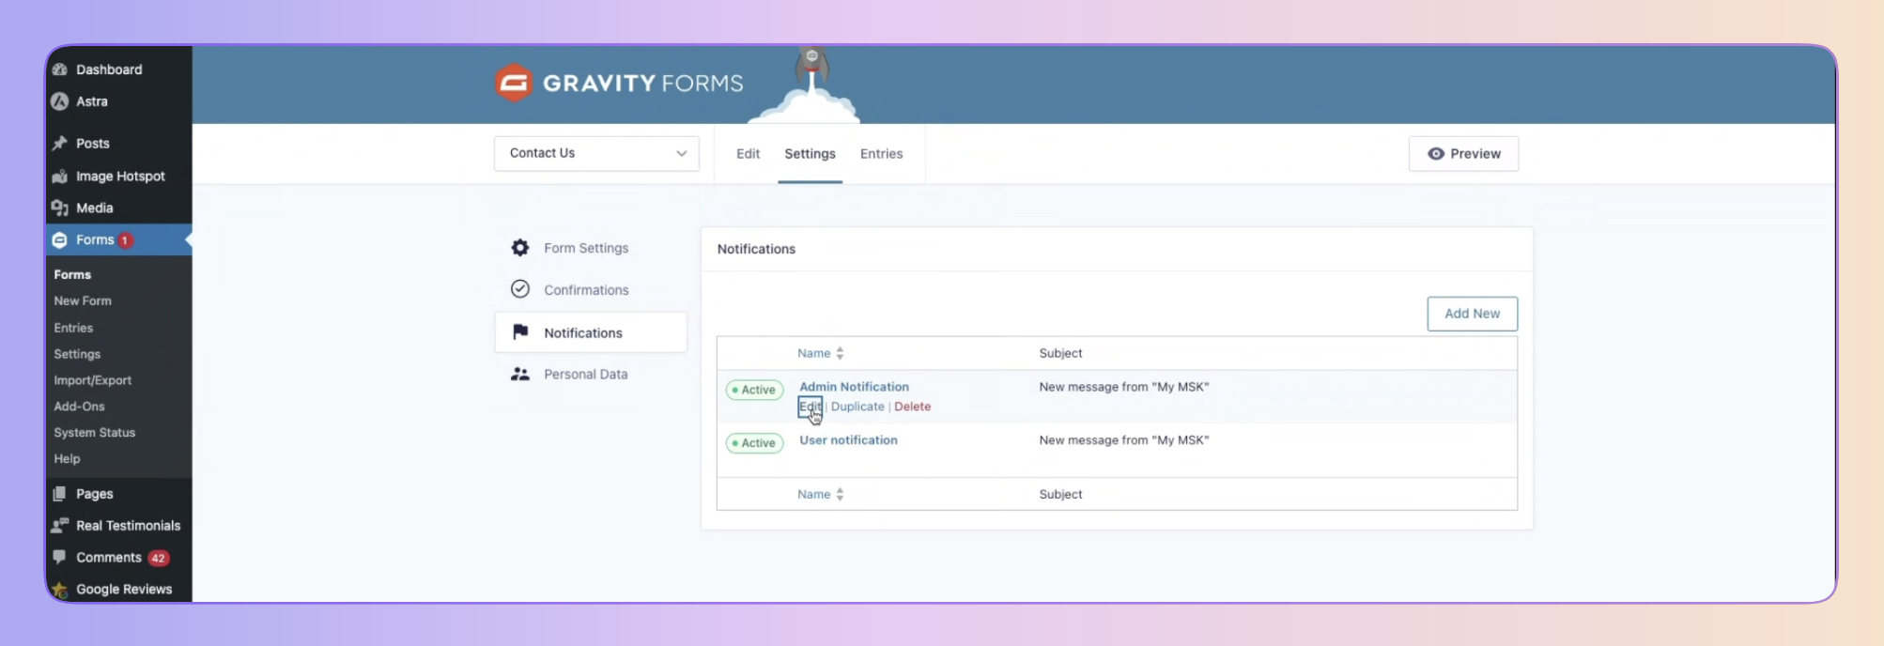The image size is (1884, 646).
Task: Open the Admin Notification link
Action: pyautogui.click(x=854, y=387)
